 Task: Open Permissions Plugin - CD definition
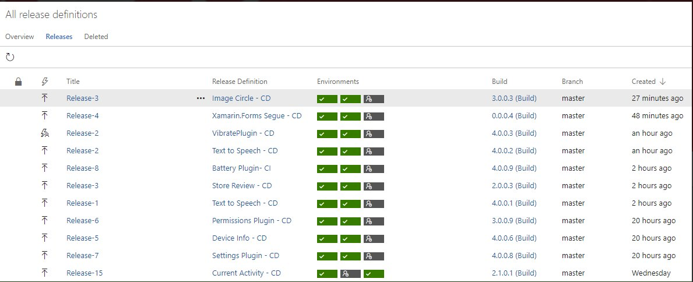tap(251, 221)
